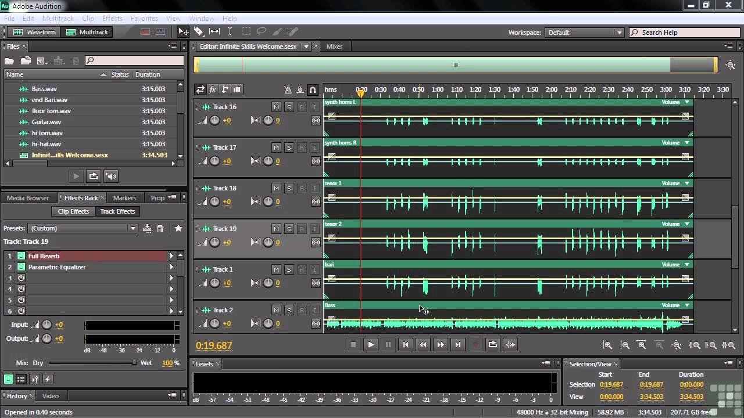Image resolution: width=744 pixels, height=418 pixels.
Task: Mute Track 18
Action: [276, 188]
